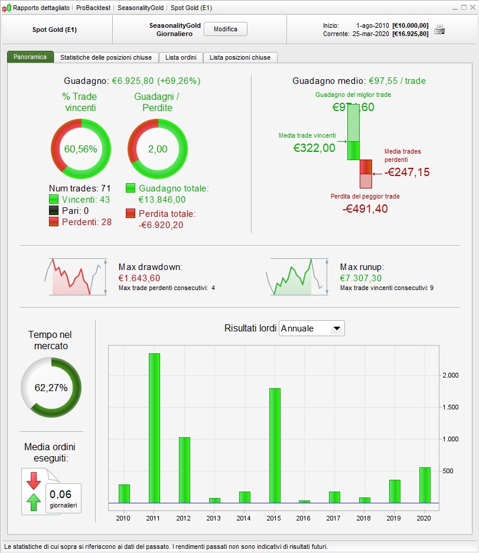Click the dropdown arrow next to Annuale

pyautogui.click(x=337, y=328)
